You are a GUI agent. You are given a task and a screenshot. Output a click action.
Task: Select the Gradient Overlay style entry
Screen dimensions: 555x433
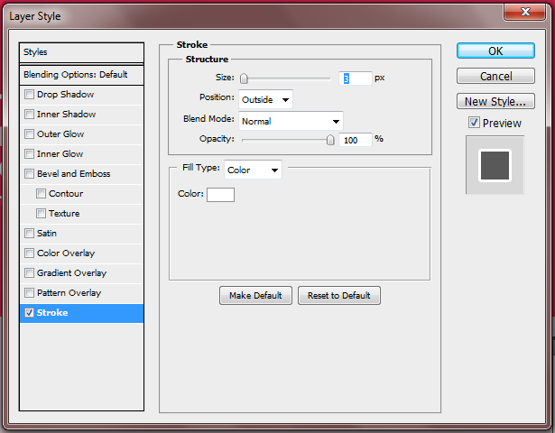pos(71,273)
